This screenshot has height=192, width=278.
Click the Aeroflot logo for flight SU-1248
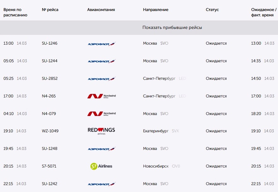(x=101, y=149)
